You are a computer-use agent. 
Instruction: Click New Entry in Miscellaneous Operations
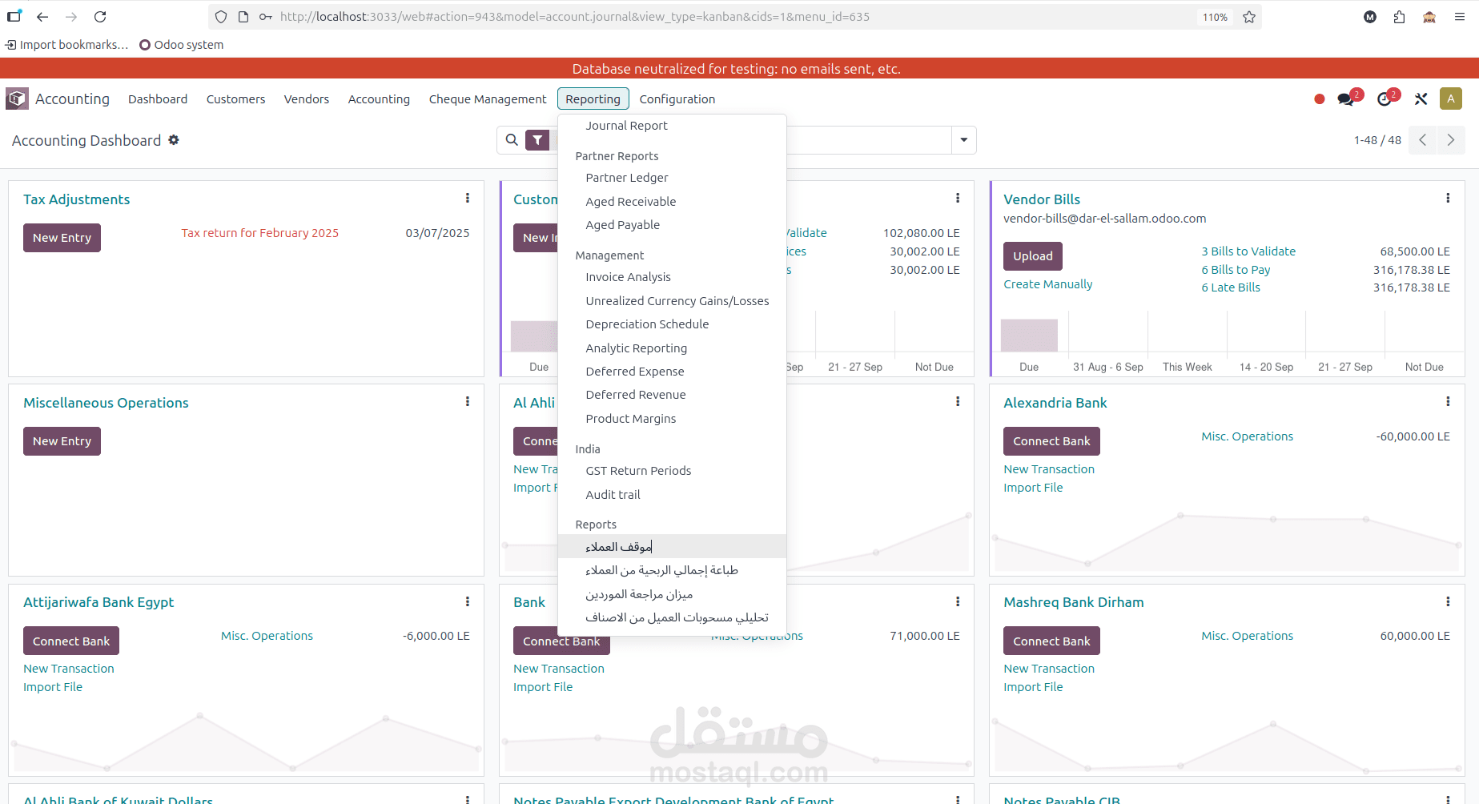[x=62, y=441]
